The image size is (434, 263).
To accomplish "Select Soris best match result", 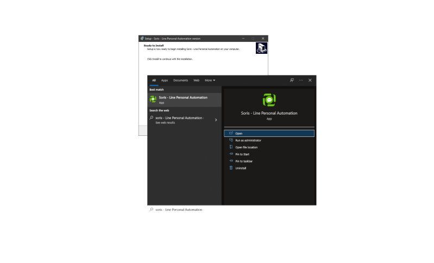I will (x=184, y=99).
